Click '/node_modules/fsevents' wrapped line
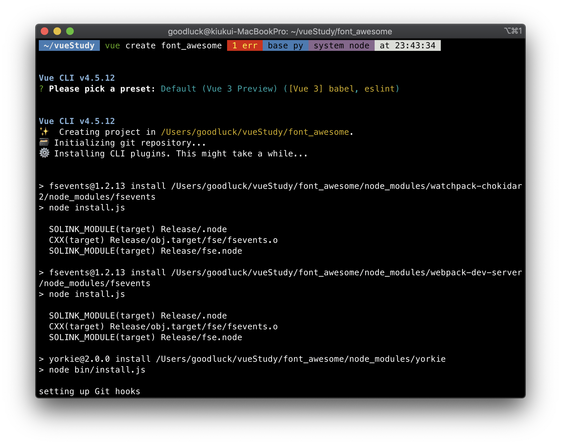This screenshot has height=445, width=561. (95, 283)
